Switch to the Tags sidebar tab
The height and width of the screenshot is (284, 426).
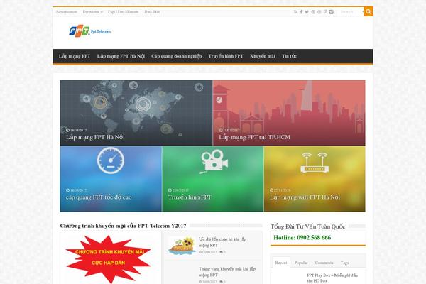pos(345,263)
